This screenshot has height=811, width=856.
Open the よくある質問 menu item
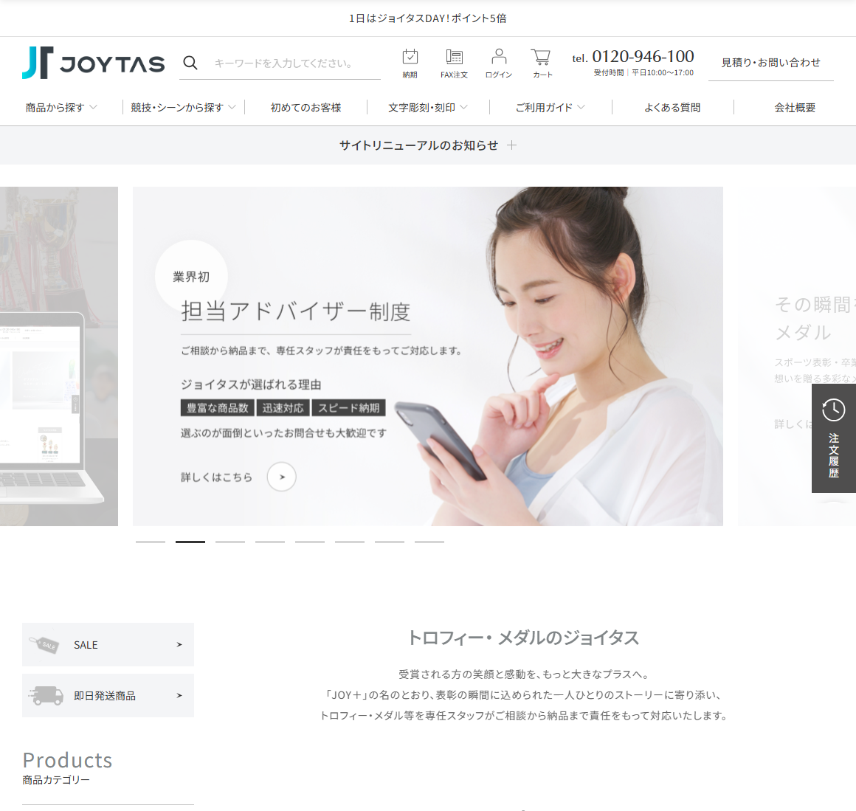click(x=672, y=108)
